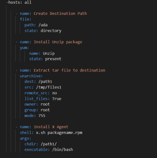This screenshot has width=157, height=158.
Task: Select the 'directory' state value
Action: click(x=51, y=31)
